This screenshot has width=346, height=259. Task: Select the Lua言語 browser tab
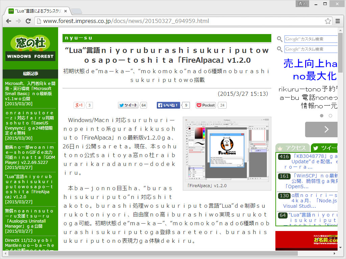[37, 10]
